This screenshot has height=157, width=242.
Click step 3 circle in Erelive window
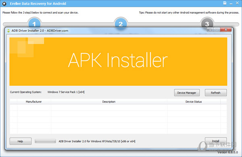tap(207, 23)
